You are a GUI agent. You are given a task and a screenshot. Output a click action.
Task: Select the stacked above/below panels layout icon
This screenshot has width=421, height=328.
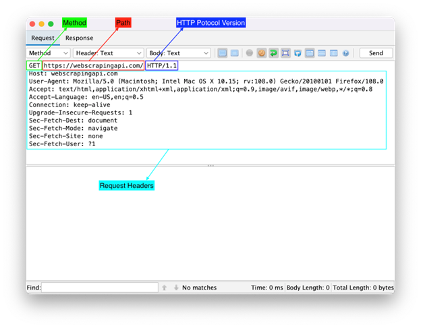322,53
